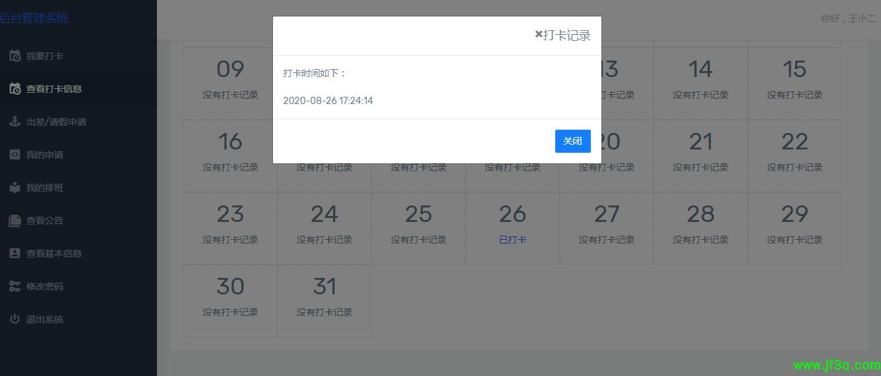Close the 打卡记录 dialog with the X
The height and width of the screenshot is (376, 881).
(x=539, y=34)
